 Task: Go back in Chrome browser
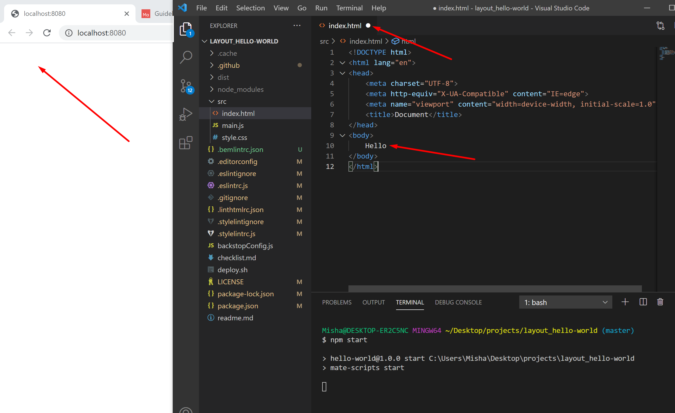(12, 33)
